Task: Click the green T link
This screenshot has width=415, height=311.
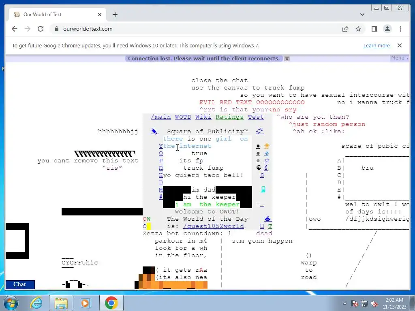Action: coord(270,226)
